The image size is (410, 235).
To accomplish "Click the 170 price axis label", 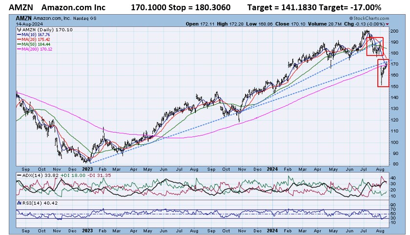I will click(395, 64).
